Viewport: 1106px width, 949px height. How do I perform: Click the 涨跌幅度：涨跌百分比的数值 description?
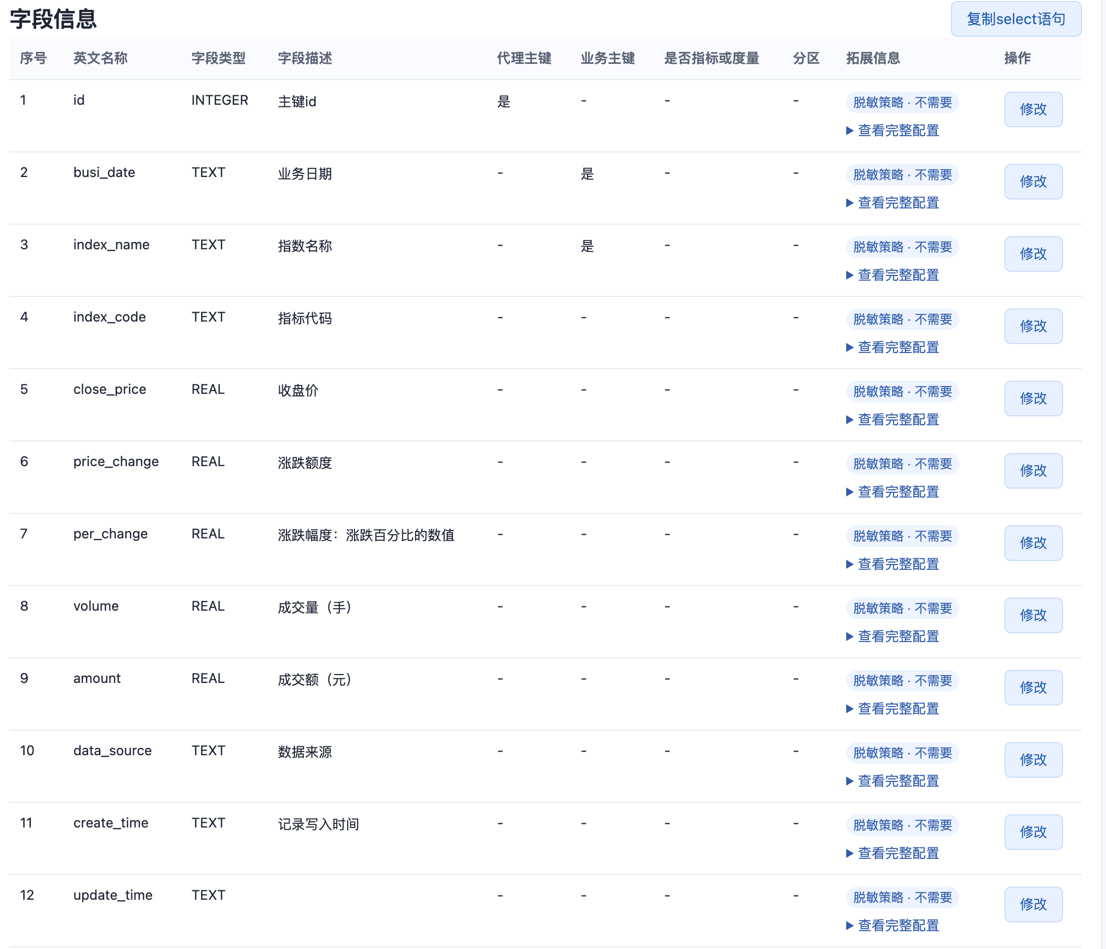(366, 535)
